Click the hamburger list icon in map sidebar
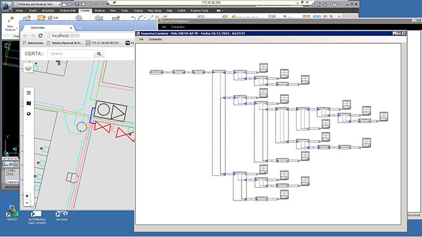 coord(29,93)
